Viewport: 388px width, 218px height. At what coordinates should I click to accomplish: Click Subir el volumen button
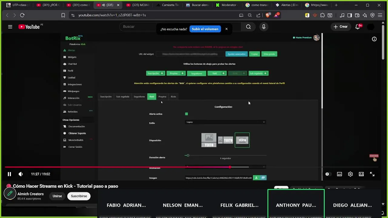[205, 29]
